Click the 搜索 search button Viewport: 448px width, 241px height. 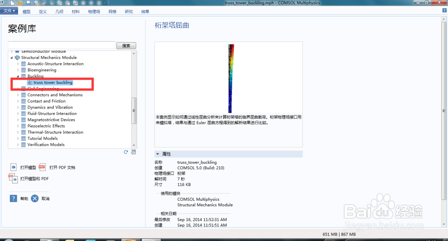click(126, 46)
